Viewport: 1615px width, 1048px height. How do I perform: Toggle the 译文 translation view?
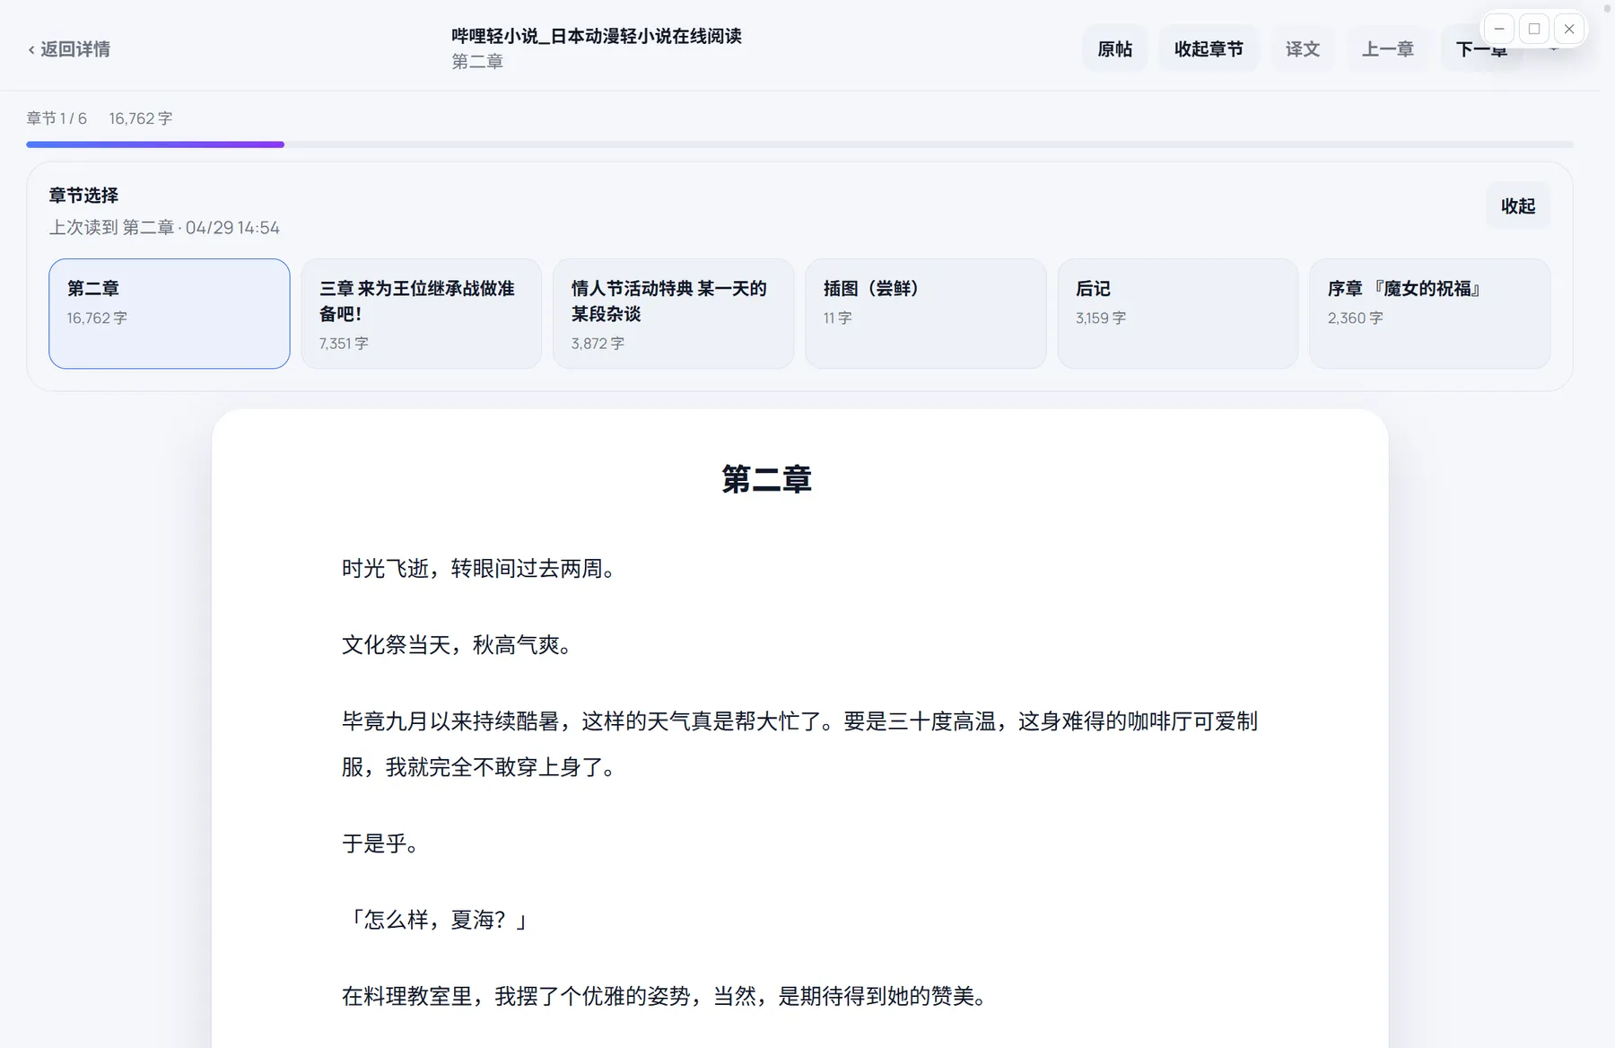pos(1302,49)
